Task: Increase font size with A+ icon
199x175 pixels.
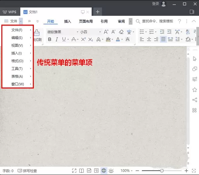Action: 106,32
